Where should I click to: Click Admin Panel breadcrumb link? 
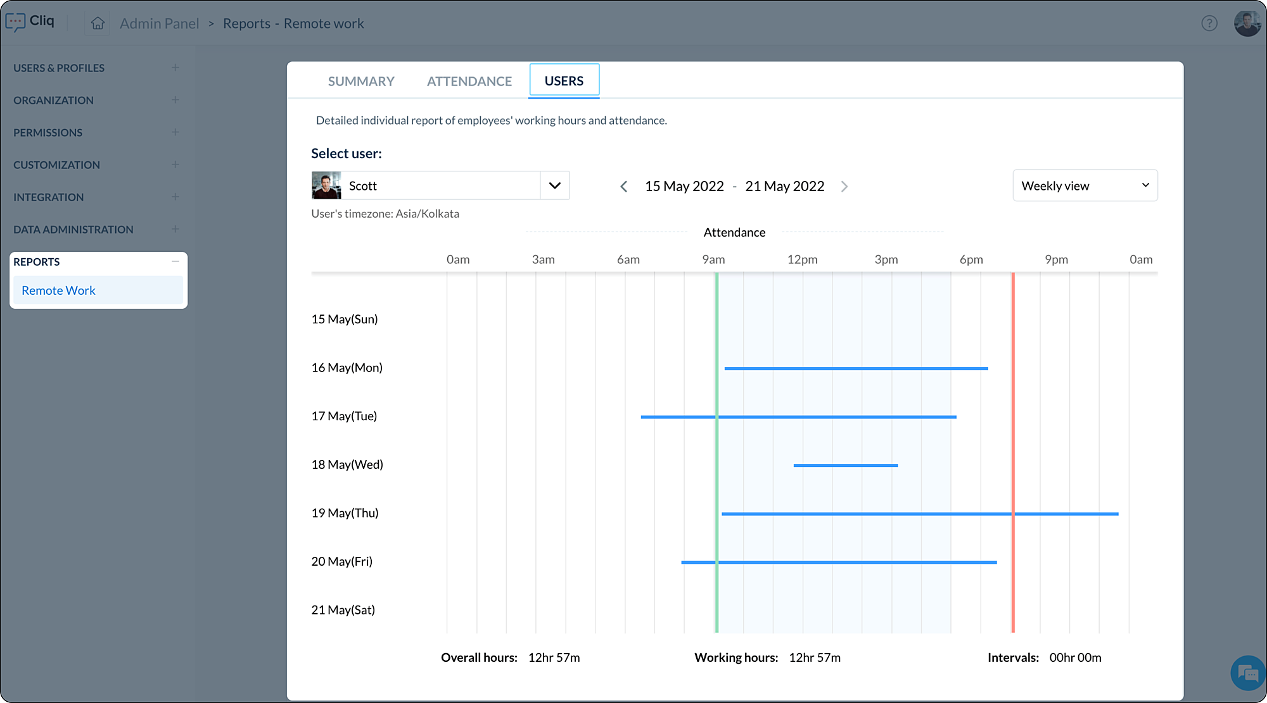160,23
